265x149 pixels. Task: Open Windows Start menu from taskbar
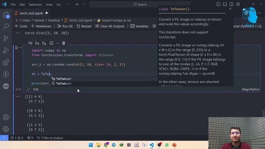pos(91,145)
